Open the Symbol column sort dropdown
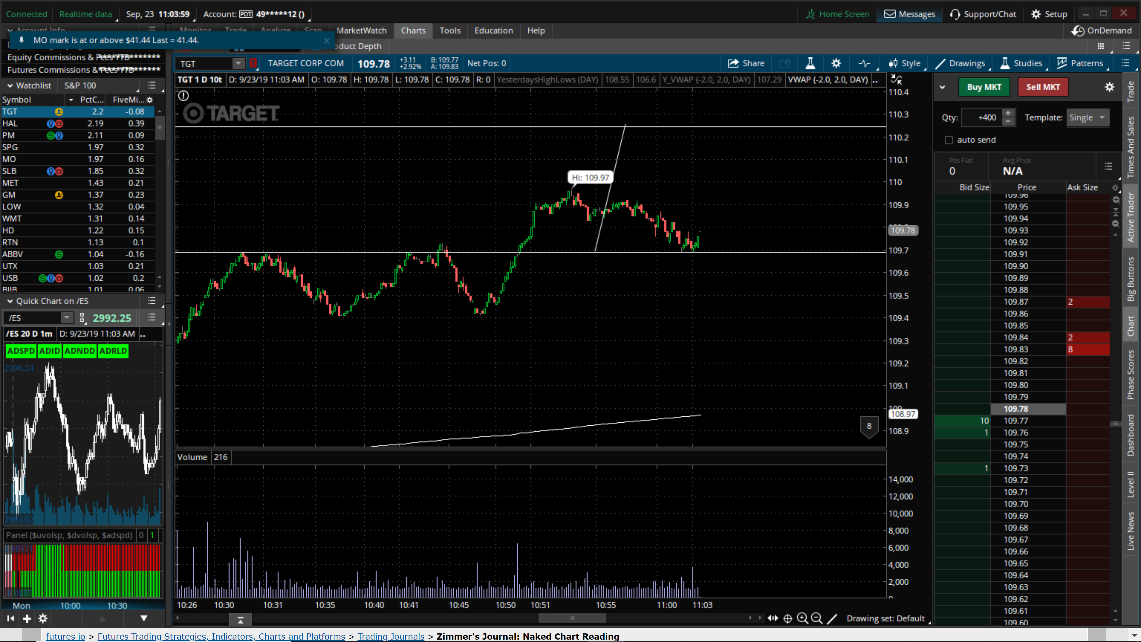The height and width of the screenshot is (642, 1141). point(71,100)
